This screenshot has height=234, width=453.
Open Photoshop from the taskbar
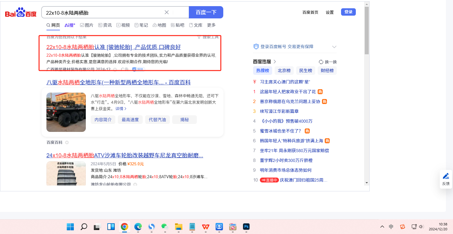(246, 227)
